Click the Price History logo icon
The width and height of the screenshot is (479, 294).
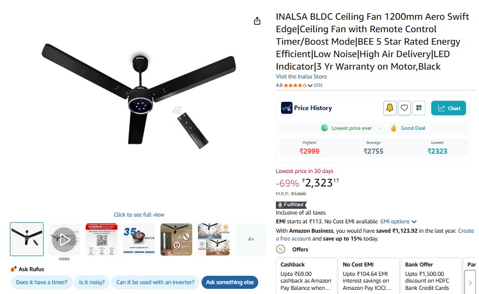point(286,108)
